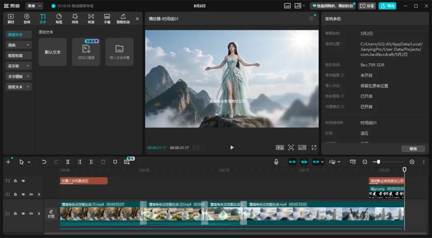Click the microphone record voiceover icon
Screen dimensions: 432x238
(x=276, y=162)
